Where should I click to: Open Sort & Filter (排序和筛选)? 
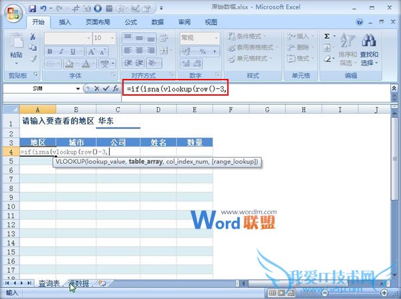click(348, 50)
